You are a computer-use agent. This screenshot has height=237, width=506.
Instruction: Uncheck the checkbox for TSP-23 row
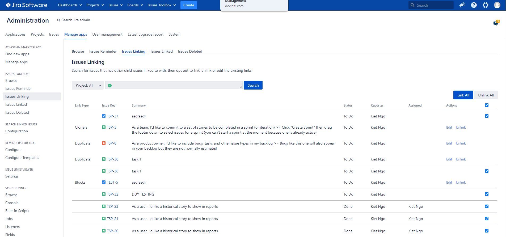487,206
